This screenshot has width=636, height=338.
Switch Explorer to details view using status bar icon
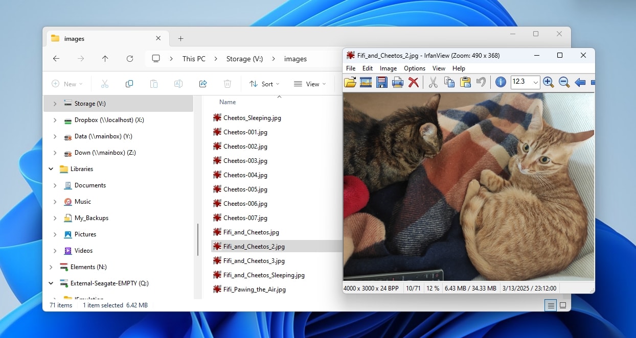click(551, 305)
